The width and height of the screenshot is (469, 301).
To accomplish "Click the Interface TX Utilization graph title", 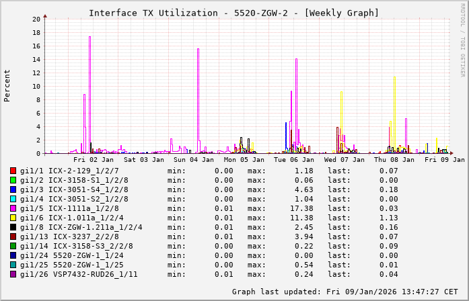I will pos(233,13).
